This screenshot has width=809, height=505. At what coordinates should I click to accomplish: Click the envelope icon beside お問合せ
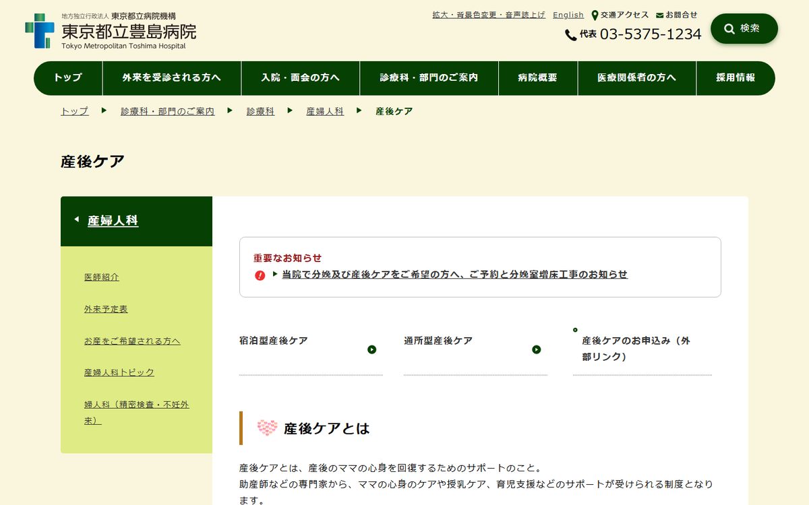click(659, 15)
